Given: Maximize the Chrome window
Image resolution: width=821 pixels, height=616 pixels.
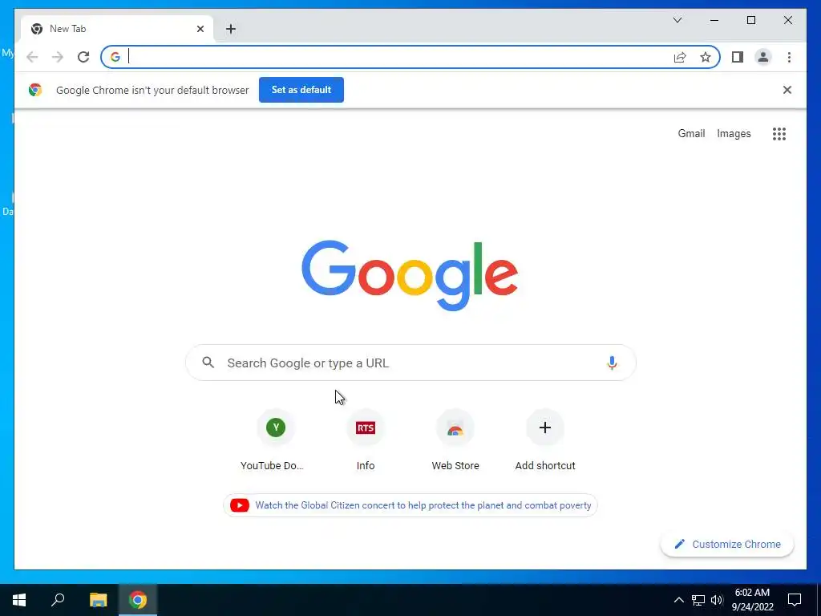Looking at the screenshot, I should pos(750,20).
